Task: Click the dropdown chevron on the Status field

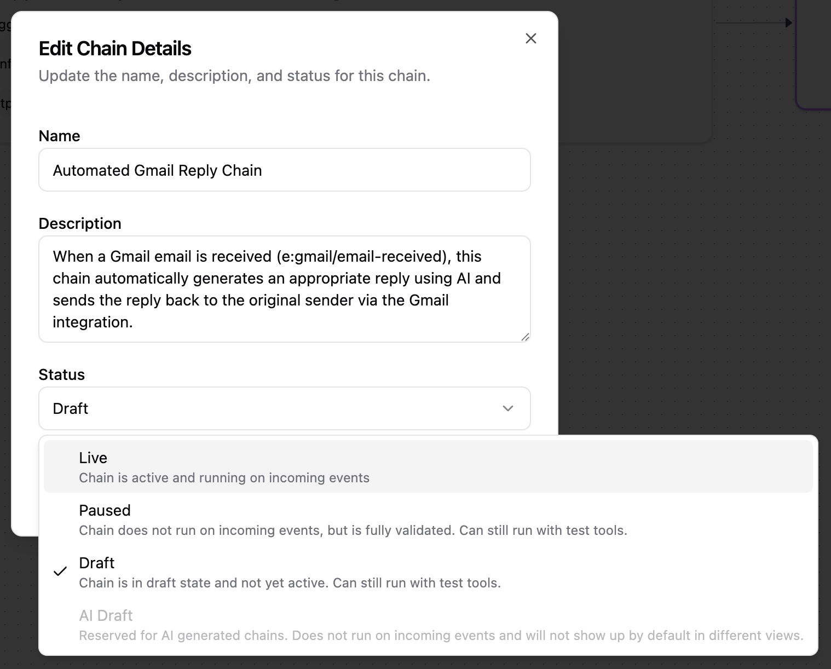Action: [507, 408]
